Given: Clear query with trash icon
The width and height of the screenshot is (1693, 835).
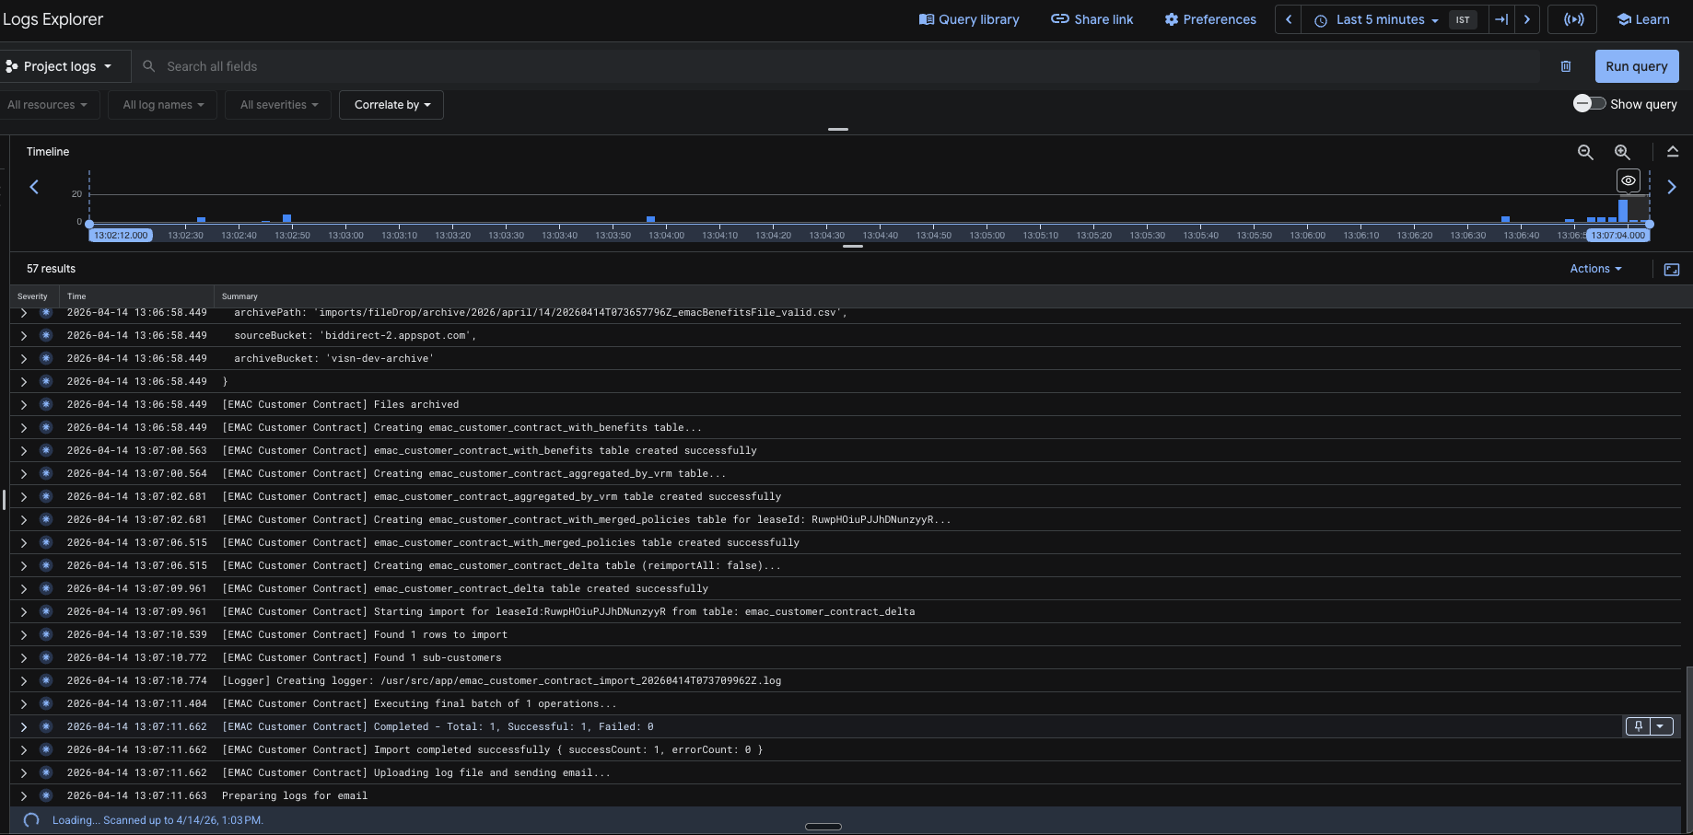Looking at the screenshot, I should coord(1566,66).
